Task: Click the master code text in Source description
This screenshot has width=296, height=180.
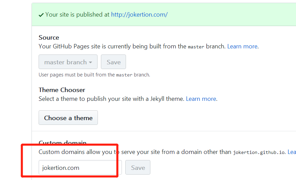Action: [196, 47]
